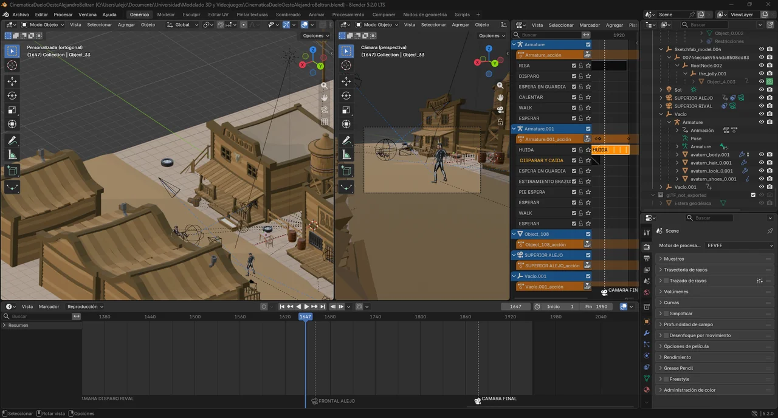
Task: Toggle lock camera to view in right viewport
Action: coord(500,122)
